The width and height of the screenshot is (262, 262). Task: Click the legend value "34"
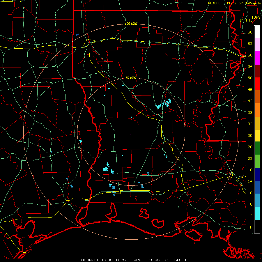point(250,124)
